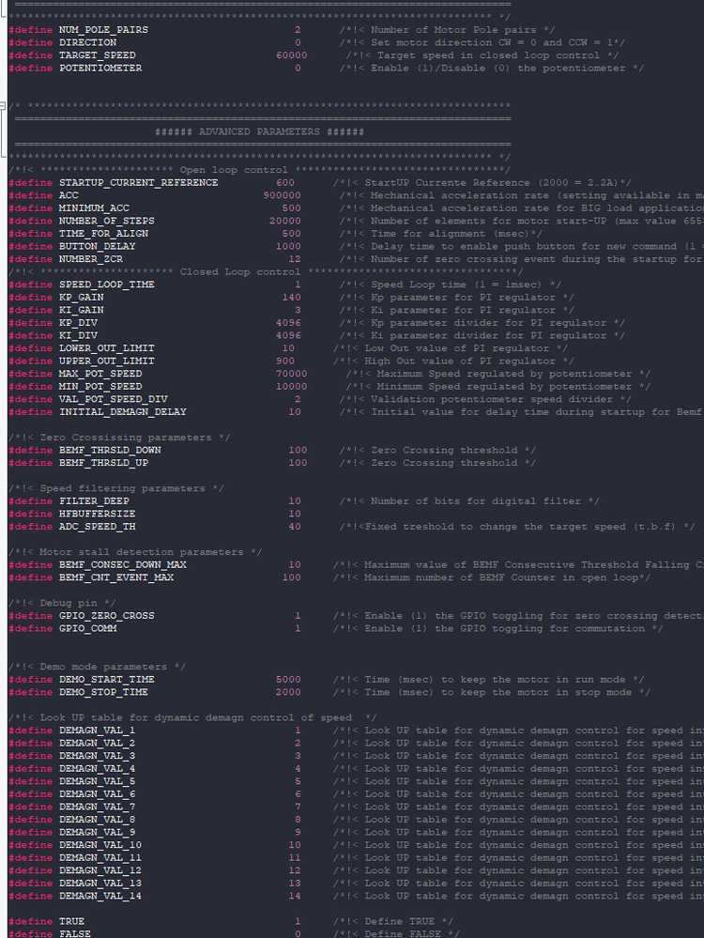This screenshot has height=938, width=704.
Task: Click the ACC value 900000
Action: (283, 195)
